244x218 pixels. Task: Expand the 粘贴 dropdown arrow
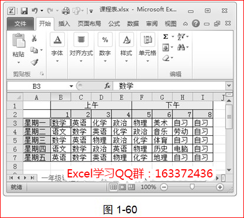click(x=19, y=63)
